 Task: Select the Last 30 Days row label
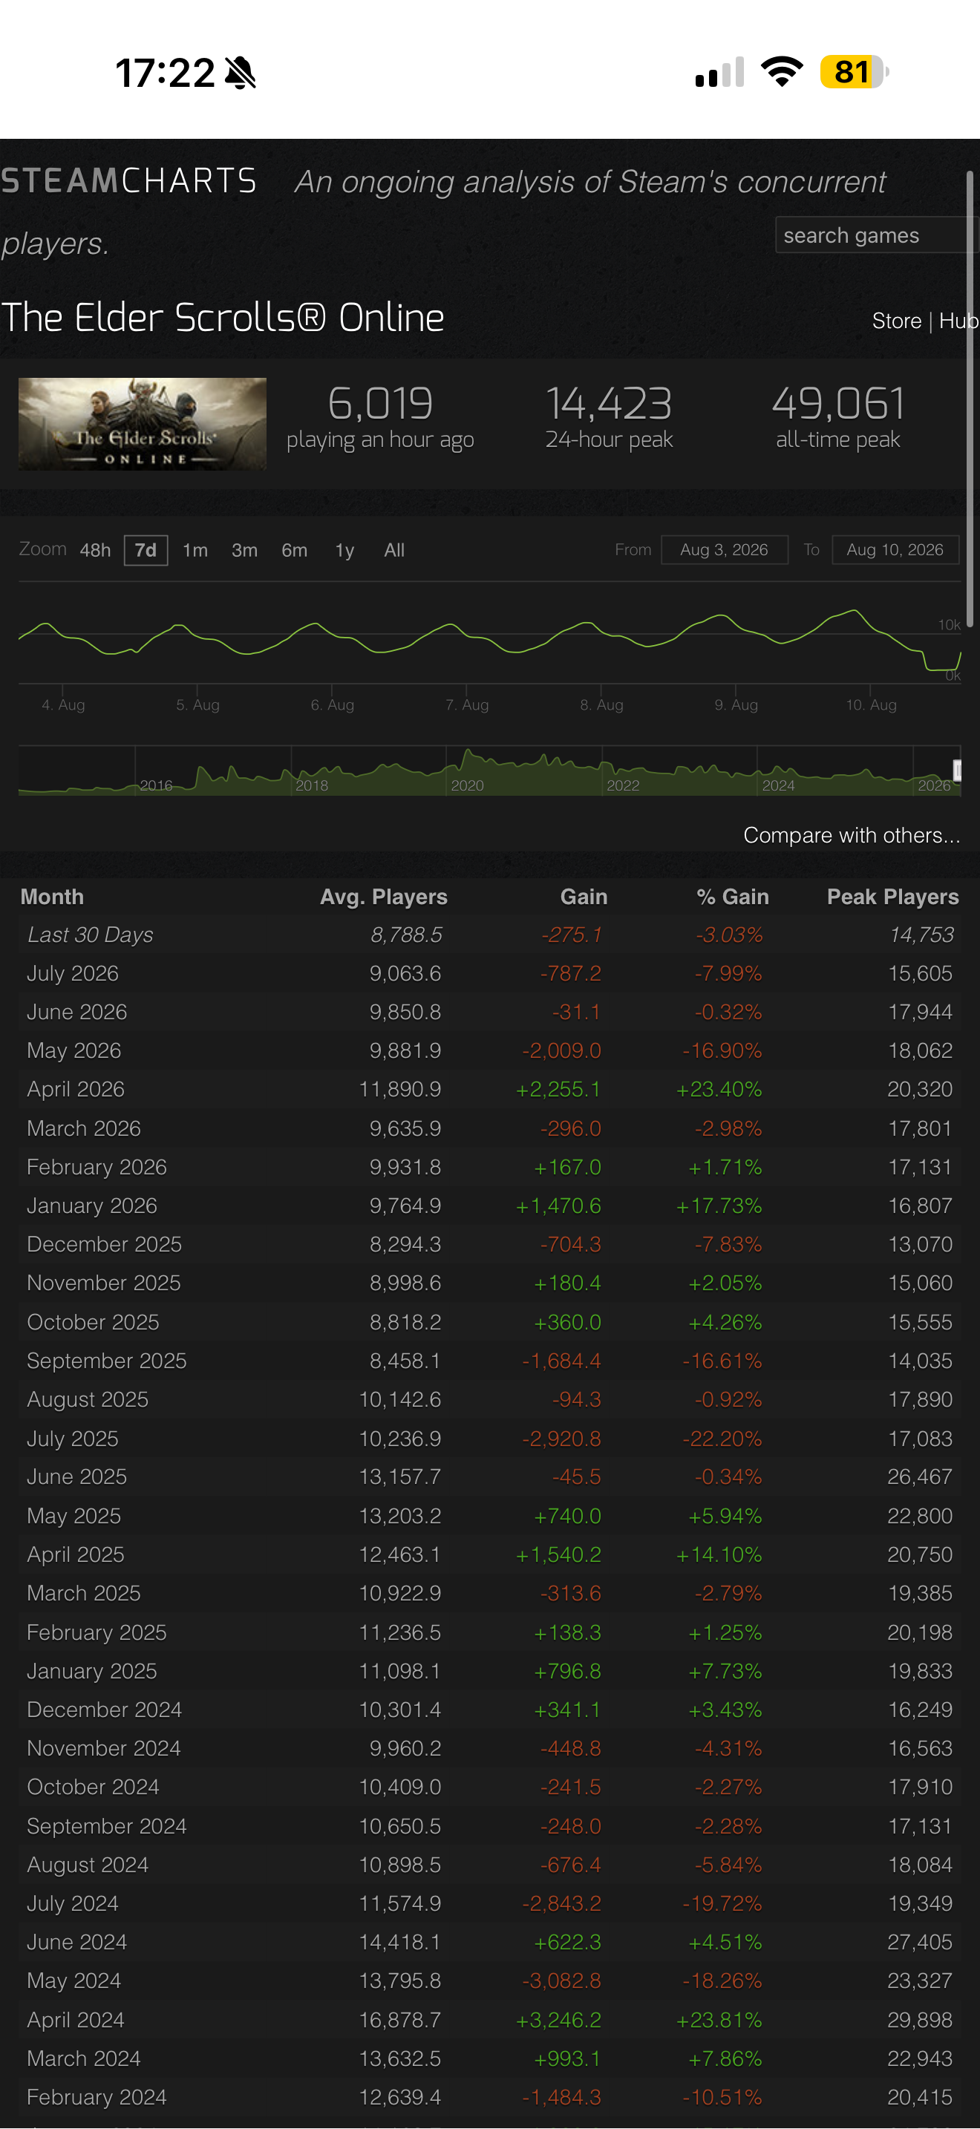point(90,935)
